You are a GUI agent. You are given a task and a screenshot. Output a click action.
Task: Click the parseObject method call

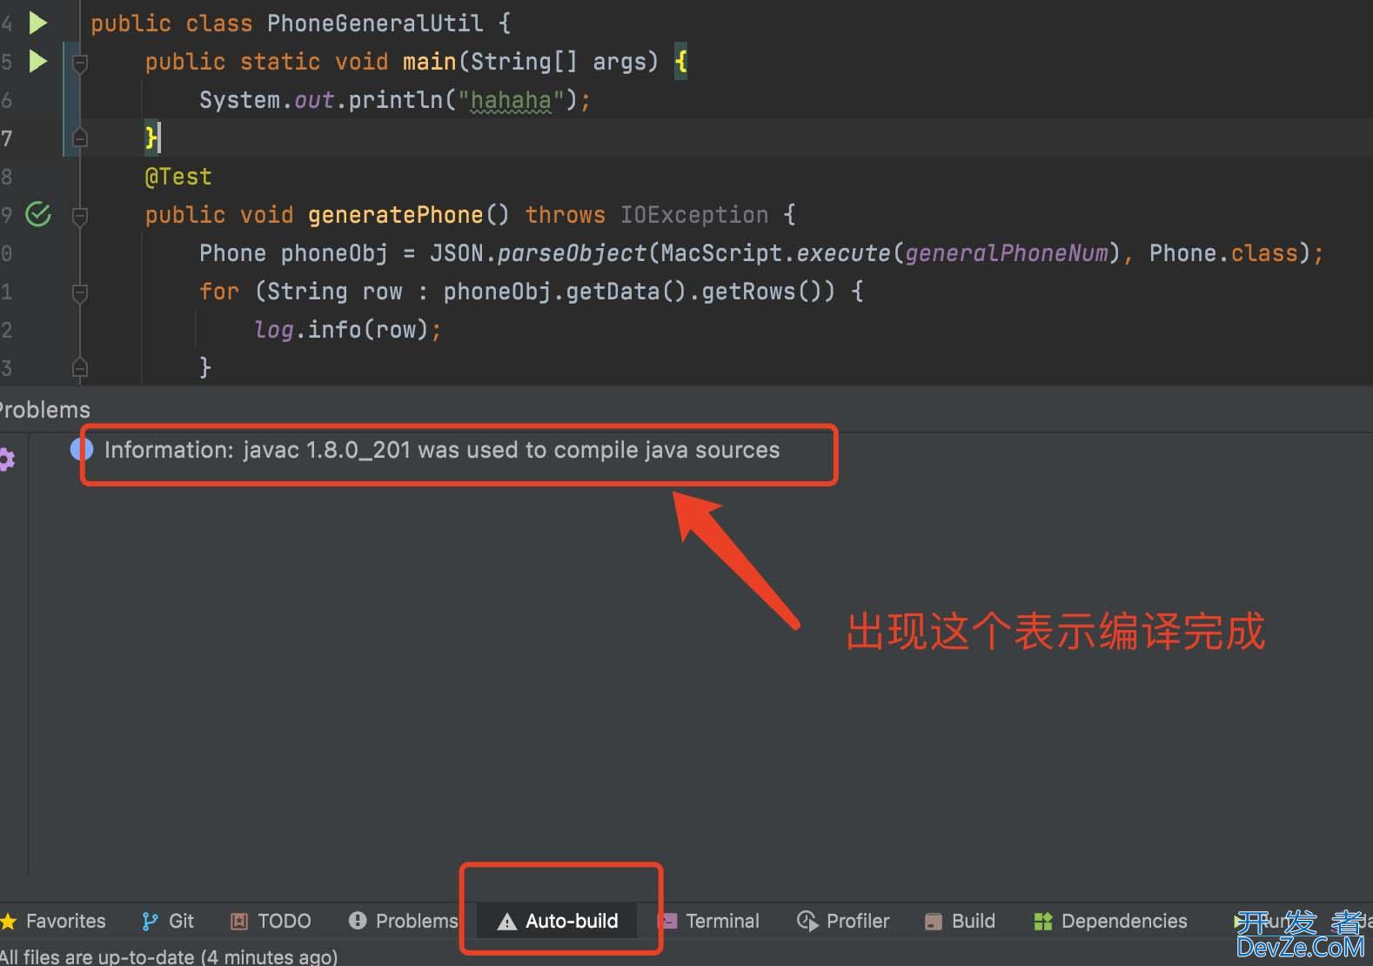point(573,253)
